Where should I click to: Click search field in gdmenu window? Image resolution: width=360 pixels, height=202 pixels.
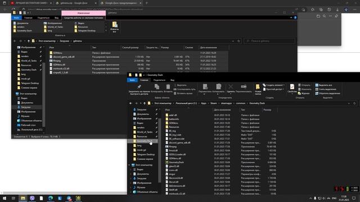269,41
